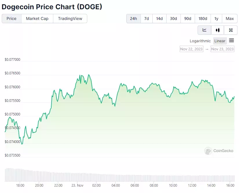Switch to candlestick chart icon
Image resolution: width=239 pixels, height=193 pixels.
(218, 30)
